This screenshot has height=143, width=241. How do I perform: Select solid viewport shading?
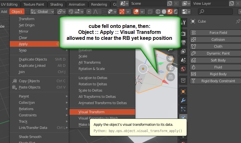(164, 12)
